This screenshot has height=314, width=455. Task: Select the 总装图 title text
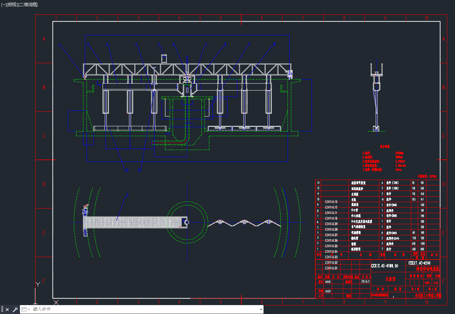[x=390, y=279]
